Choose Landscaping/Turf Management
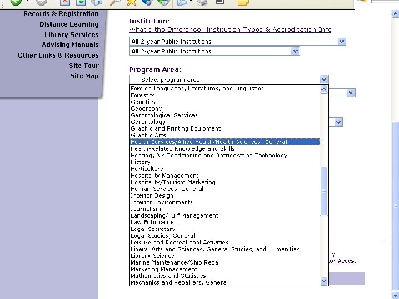Image resolution: width=399 pixels, height=299 pixels. [x=224, y=215]
